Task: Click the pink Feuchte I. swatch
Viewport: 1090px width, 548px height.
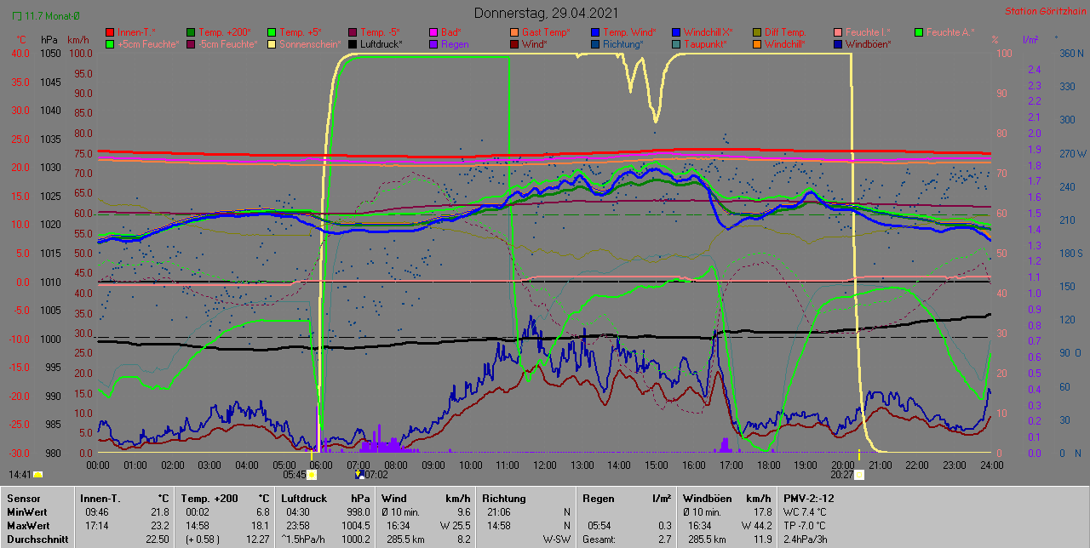Action: click(839, 32)
